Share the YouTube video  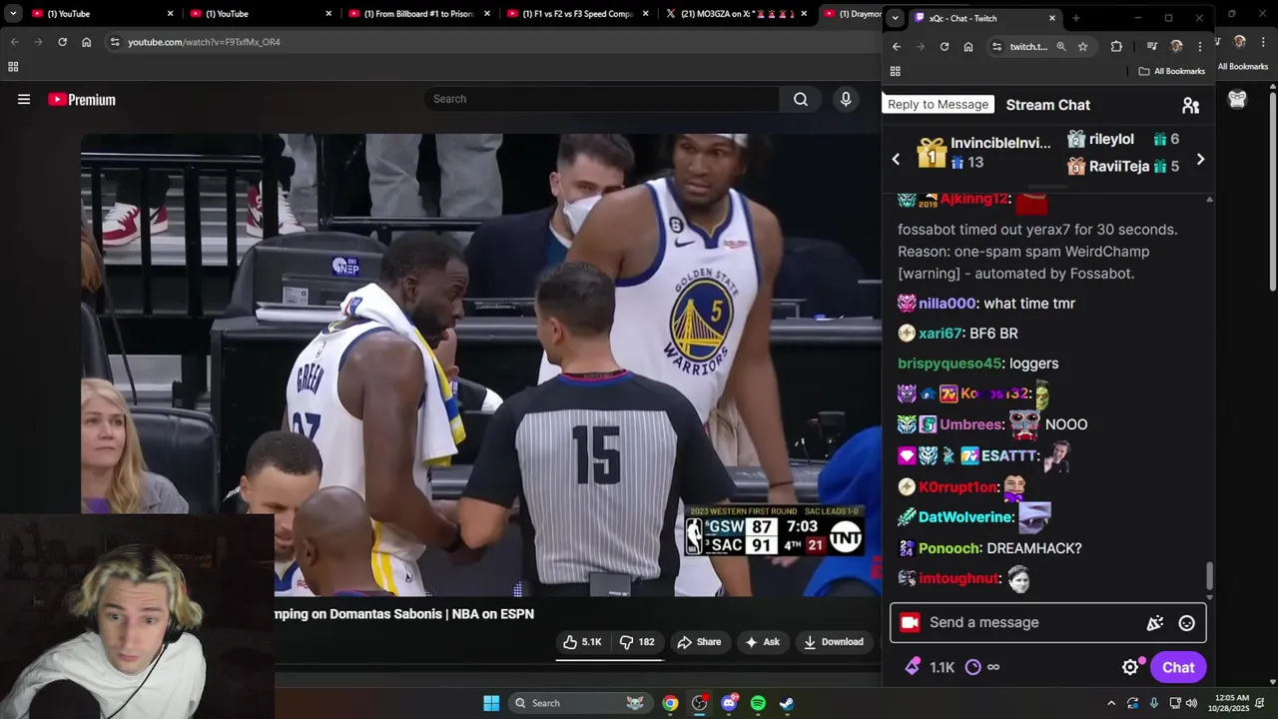699,642
